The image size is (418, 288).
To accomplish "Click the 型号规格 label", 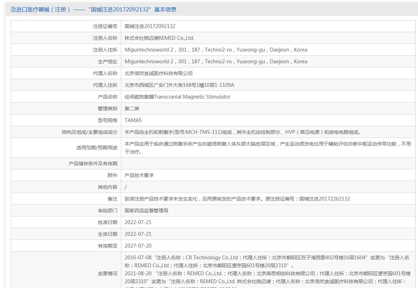I will 107,120.
